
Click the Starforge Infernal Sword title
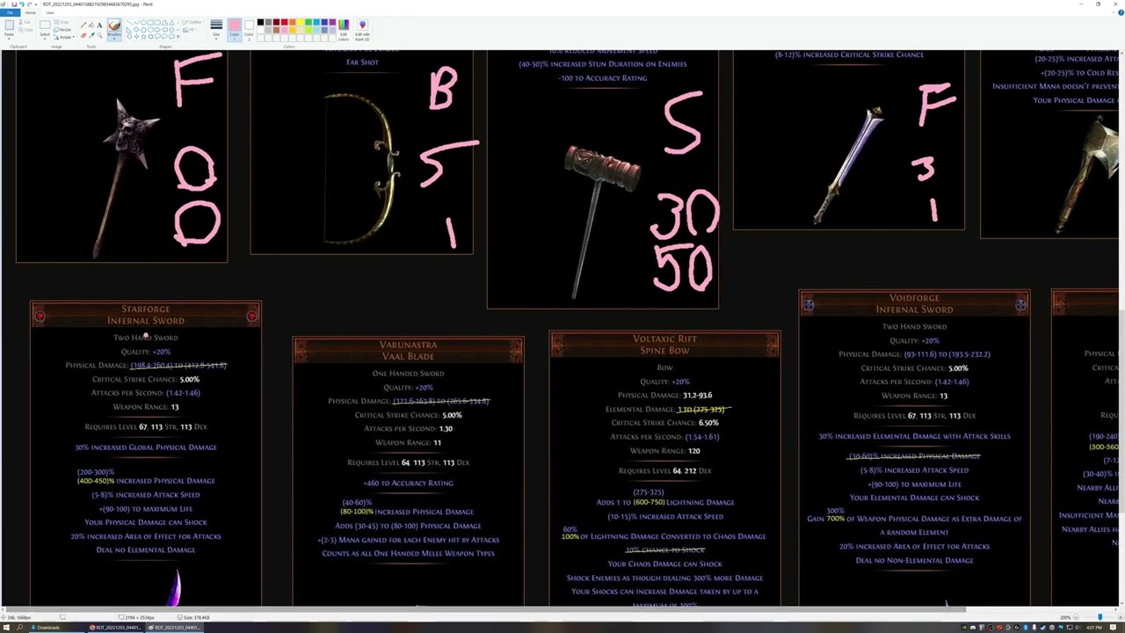click(146, 315)
